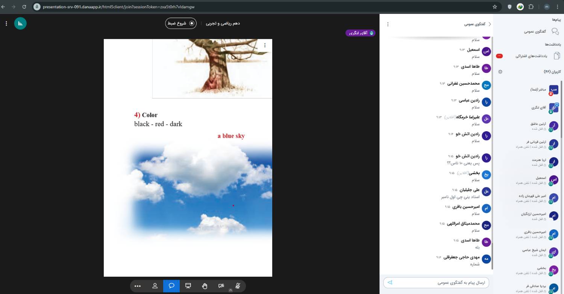Screen dimensions: 564x294
Task: Open chat options three-dot menu
Action: [388, 24]
